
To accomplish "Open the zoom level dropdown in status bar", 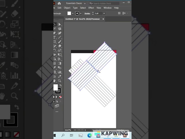I will coord(75,130).
